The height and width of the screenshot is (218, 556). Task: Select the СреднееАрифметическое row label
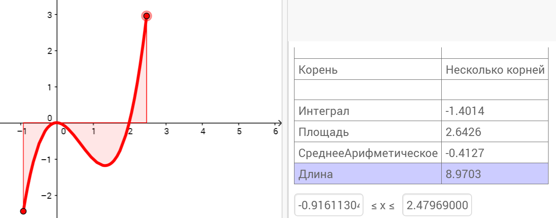367,153
